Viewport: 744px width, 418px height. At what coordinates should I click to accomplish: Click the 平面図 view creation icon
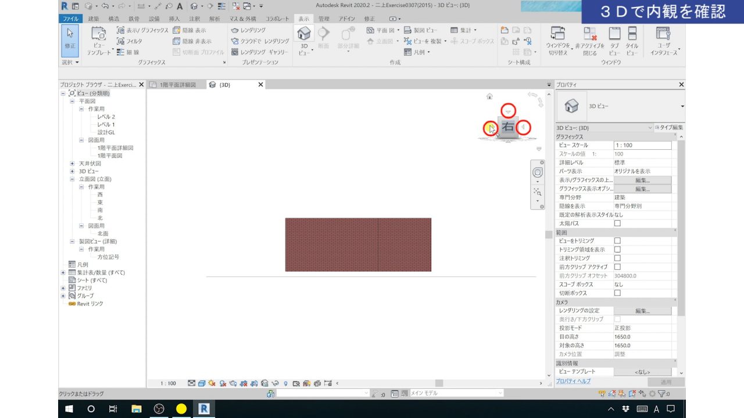pos(370,30)
